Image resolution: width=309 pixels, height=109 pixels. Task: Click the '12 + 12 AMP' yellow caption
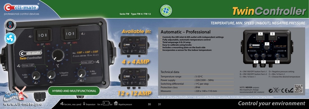pyautogui.click(x=135, y=93)
